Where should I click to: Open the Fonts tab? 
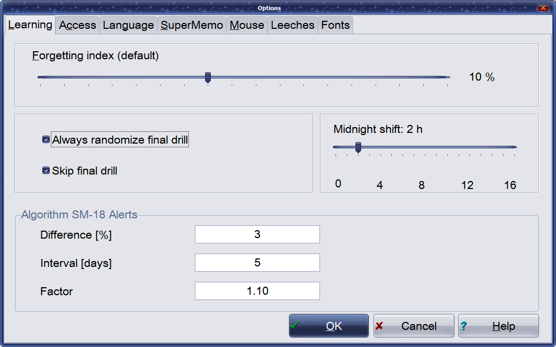336,25
